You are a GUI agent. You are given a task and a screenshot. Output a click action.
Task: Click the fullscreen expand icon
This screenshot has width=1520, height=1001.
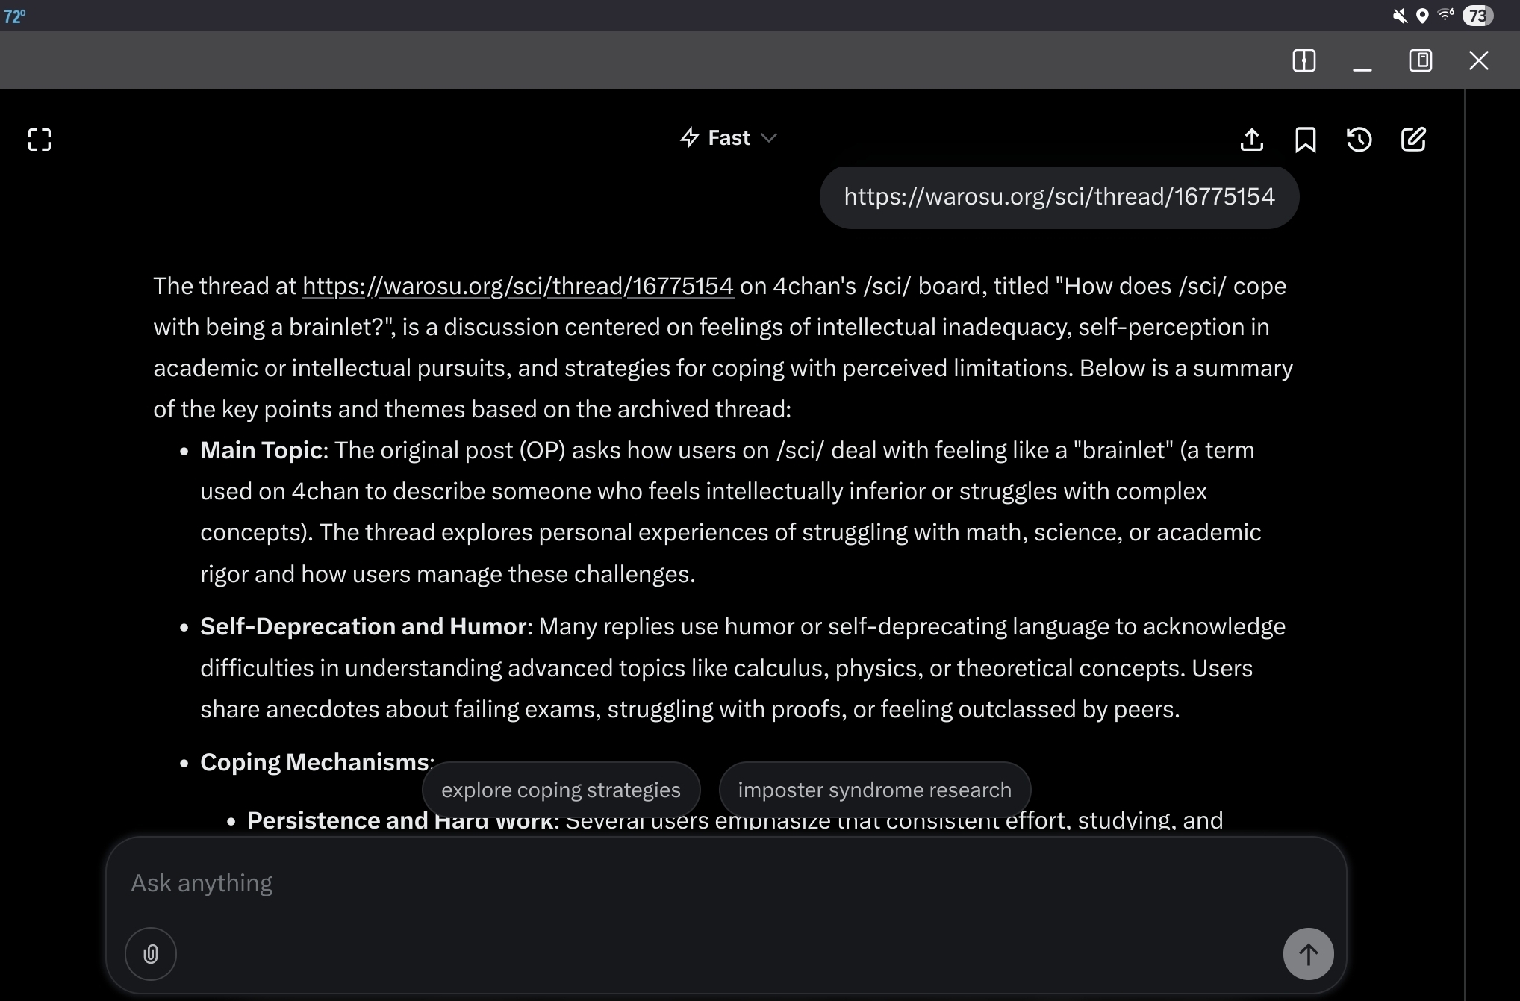coord(40,140)
